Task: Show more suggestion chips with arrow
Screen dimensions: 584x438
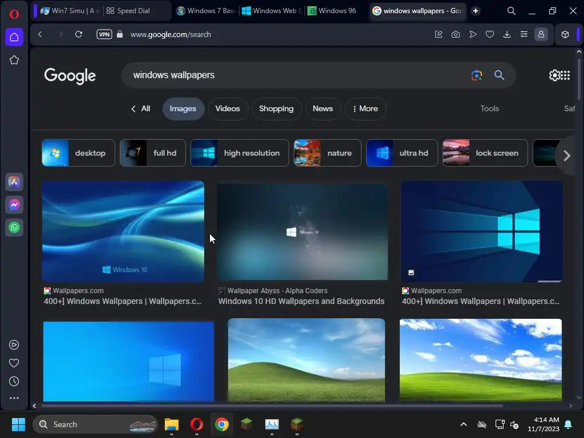Action: pyautogui.click(x=566, y=156)
